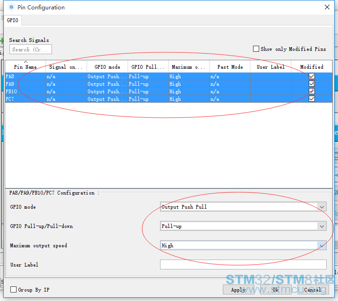The width and height of the screenshot is (338, 301).
Task: Click the GPIO Pull column header
Action: (x=148, y=67)
